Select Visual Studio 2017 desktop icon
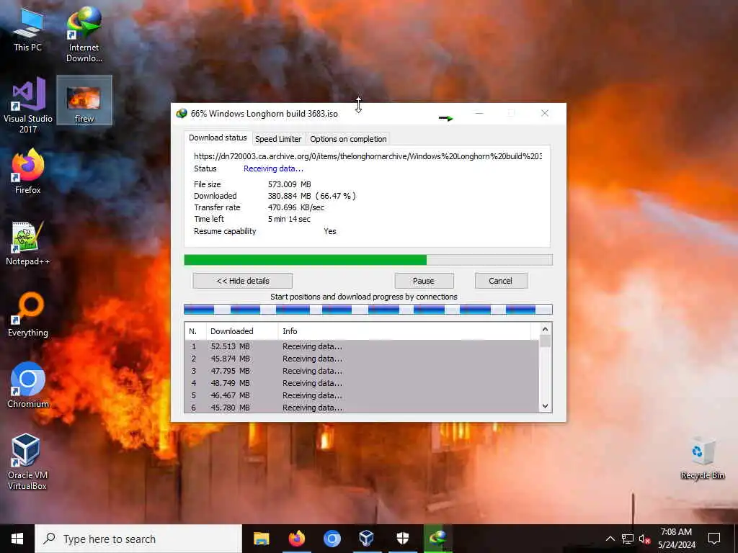 tap(28, 104)
